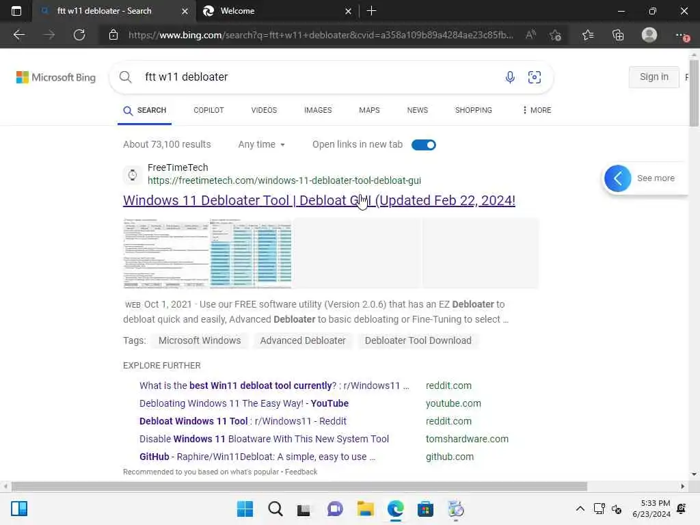
Task: Open Microsoft Store on taskbar
Action: [425, 509]
